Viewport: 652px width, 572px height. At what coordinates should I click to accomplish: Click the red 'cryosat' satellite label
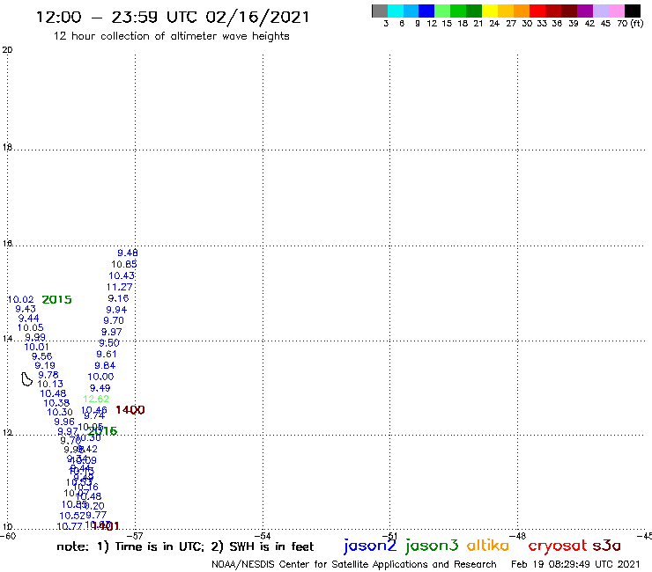558,546
